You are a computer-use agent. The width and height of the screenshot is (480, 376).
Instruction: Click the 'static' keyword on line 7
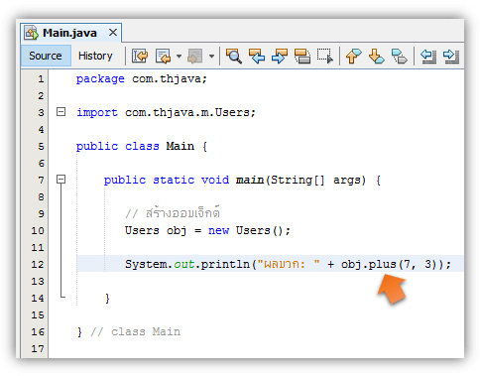pos(174,180)
